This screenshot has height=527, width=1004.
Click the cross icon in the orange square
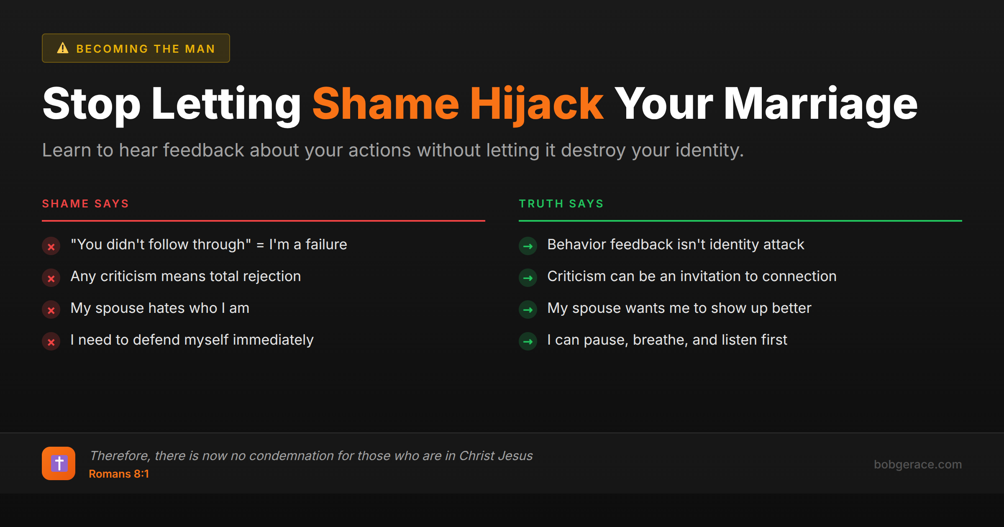59,463
